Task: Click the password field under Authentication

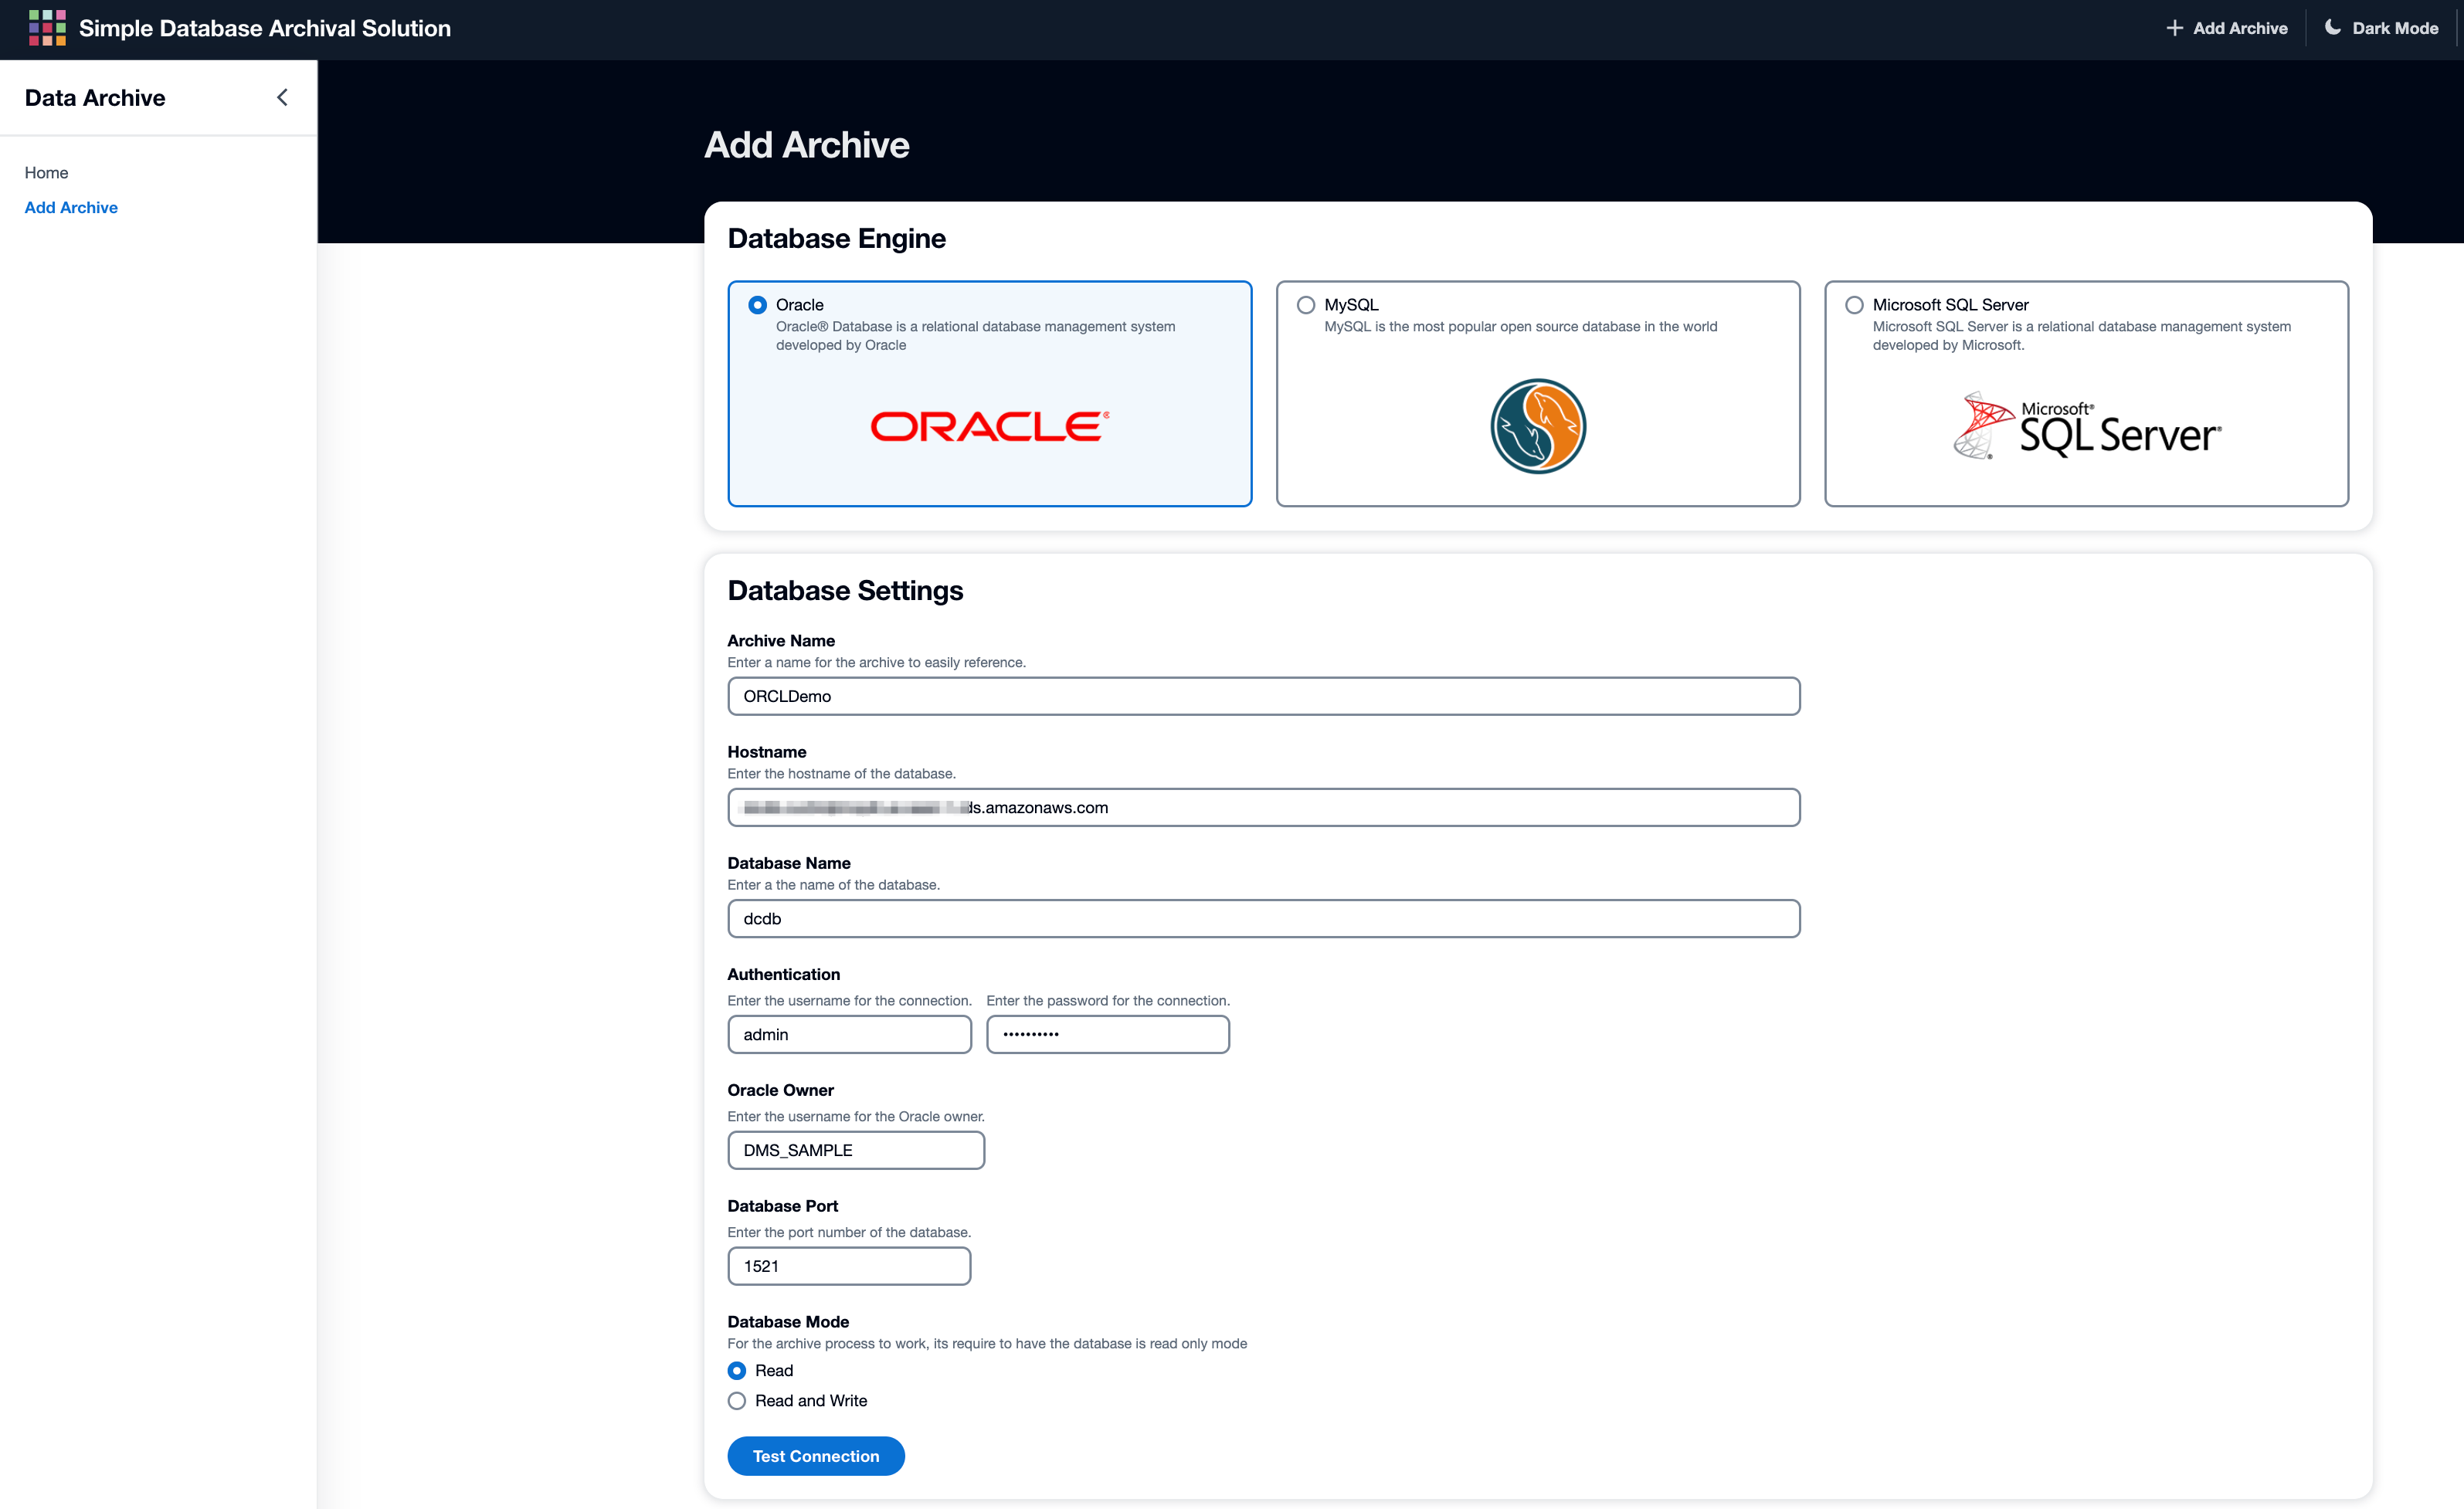Action: pyautogui.click(x=1107, y=1034)
